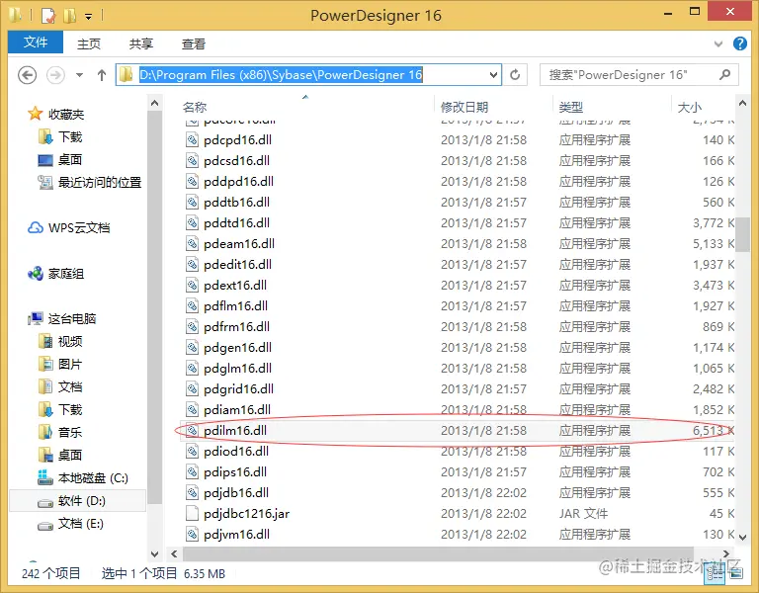Select file icon of pddtd16.dll
The width and height of the screenshot is (759, 593).
[192, 223]
